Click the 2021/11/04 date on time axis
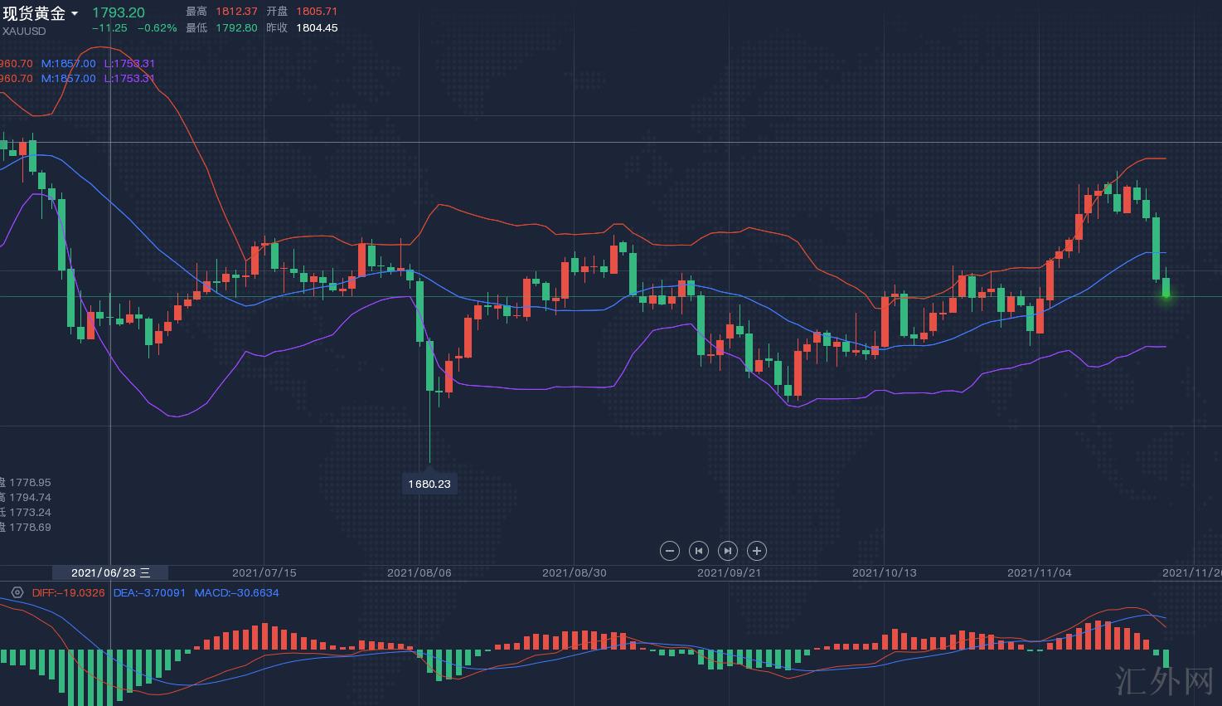This screenshot has height=706, width=1222. pyautogui.click(x=1039, y=572)
